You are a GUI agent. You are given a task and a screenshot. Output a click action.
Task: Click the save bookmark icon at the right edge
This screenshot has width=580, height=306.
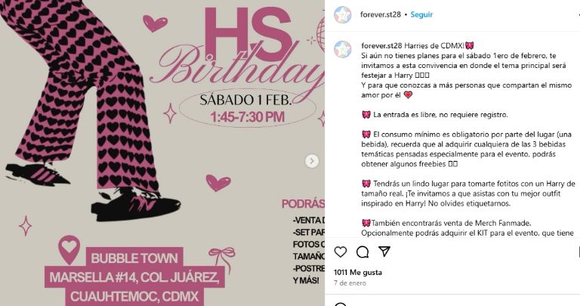(x=578, y=252)
